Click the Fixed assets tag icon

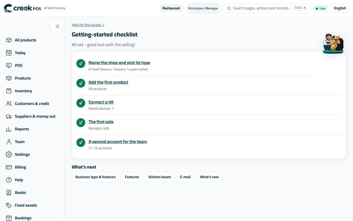(9, 205)
